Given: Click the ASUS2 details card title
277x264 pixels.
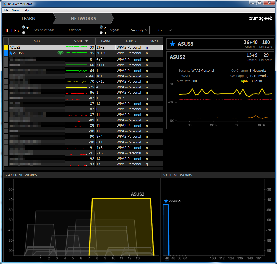Looking at the screenshot, I should pyautogui.click(x=177, y=57).
